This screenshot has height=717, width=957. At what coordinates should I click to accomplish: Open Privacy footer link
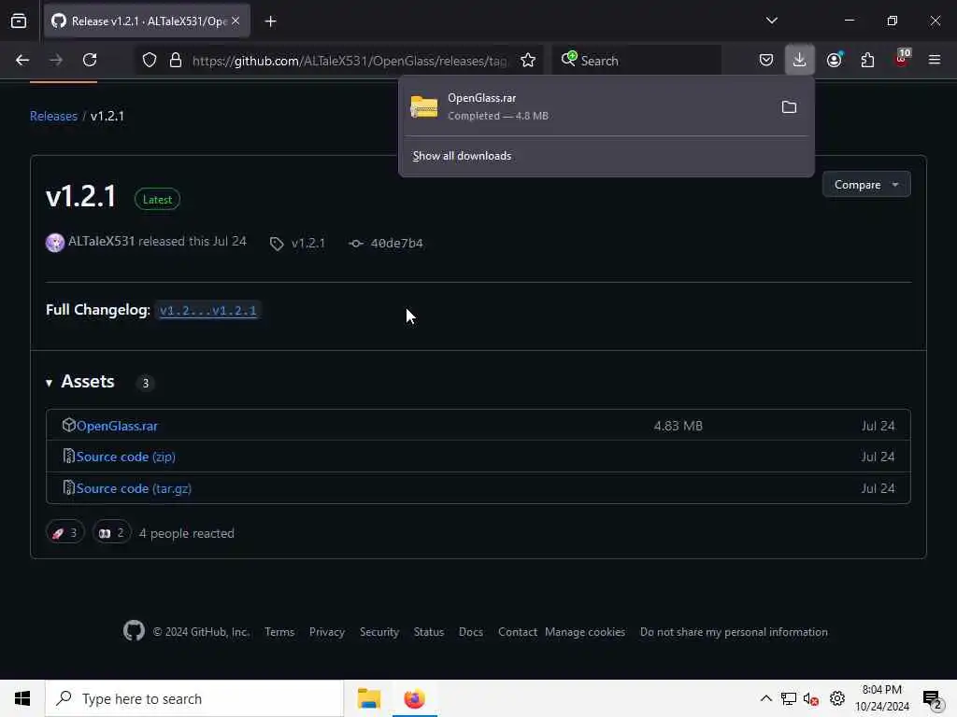pos(326,632)
